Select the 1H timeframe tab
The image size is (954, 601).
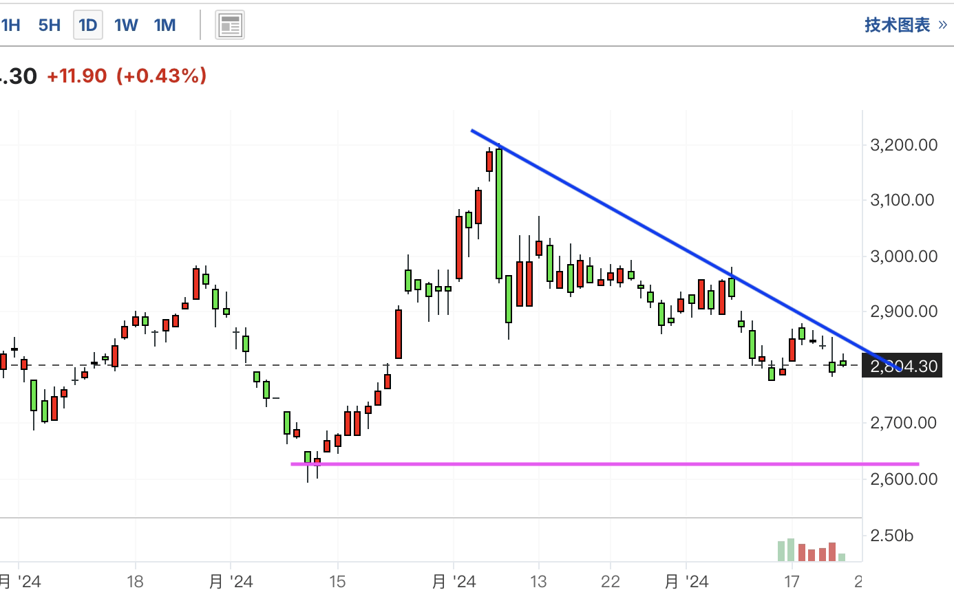pos(10,25)
